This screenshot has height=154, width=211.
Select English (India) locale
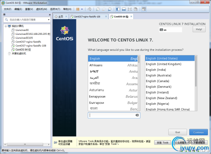170,70
